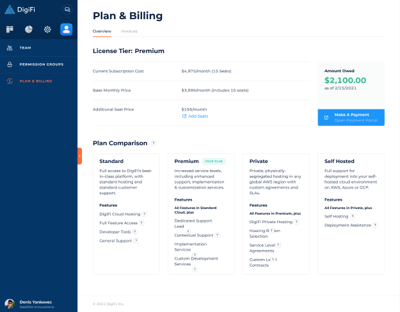Click help icon below Custom Development Services
The image size is (400, 312).
tap(195, 269)
